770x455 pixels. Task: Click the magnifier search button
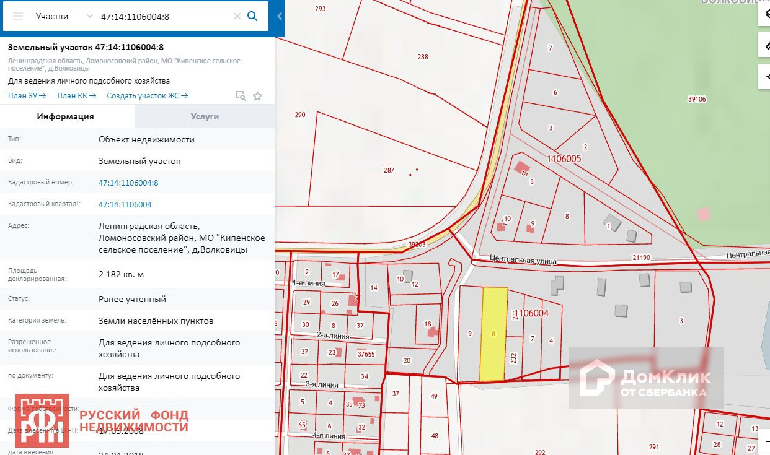[x=252, y=17]
